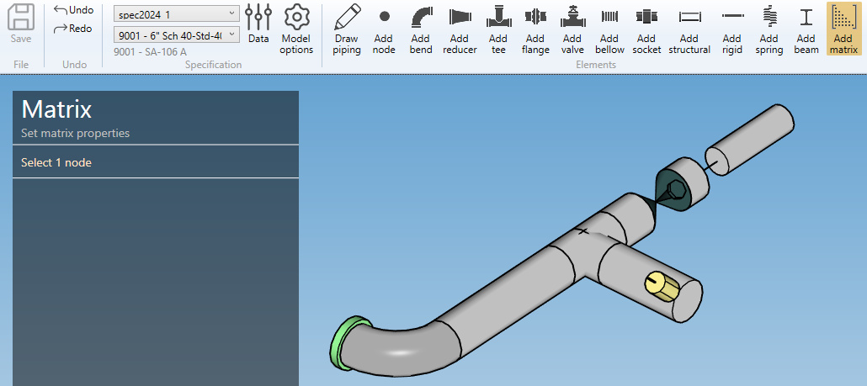
Task: Click the Undo button
Action: coord(73,10)
